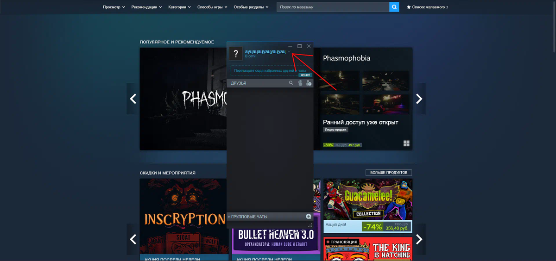The image size is (556, 261).
Task: Open Список желаемого wishlist link
Action: coord(427,7)
